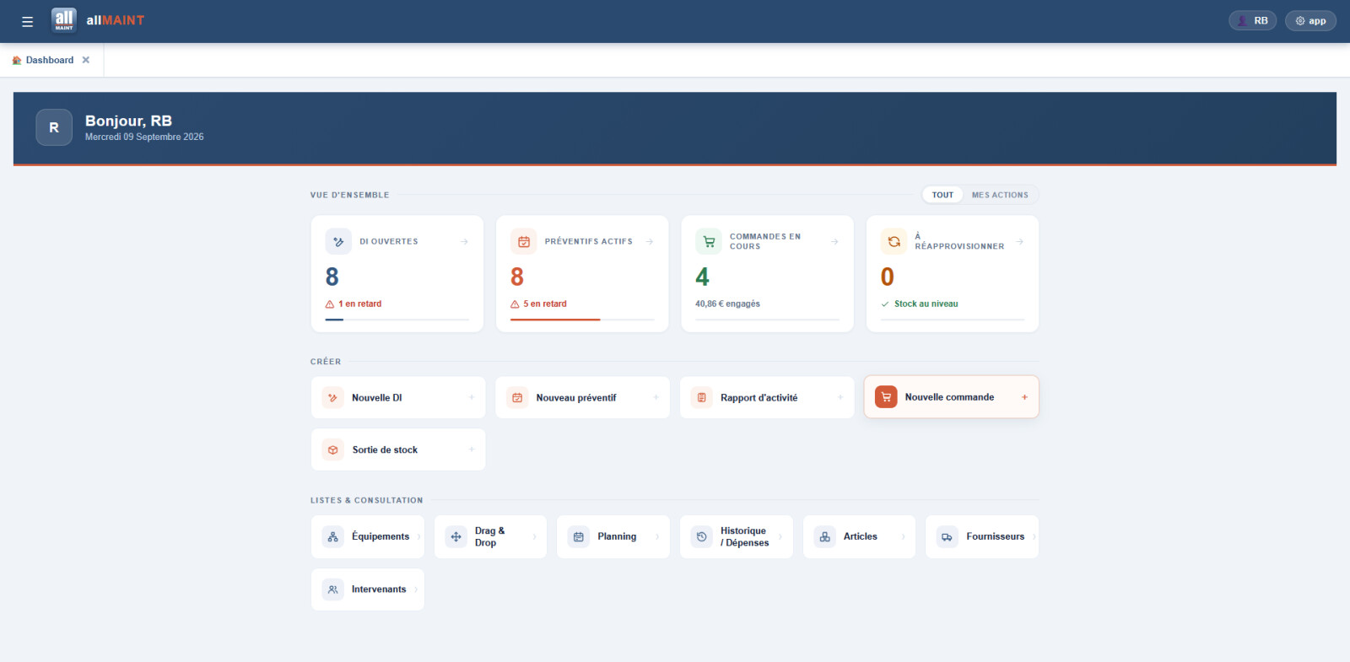Click the '40,86 € engagés' amount
Image resolution: width=1350 pixels, height=662 pixels.
tap(727, 304)
